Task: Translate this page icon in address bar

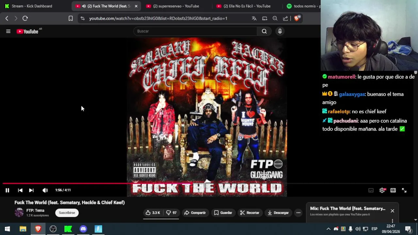Action: (254, 19)
